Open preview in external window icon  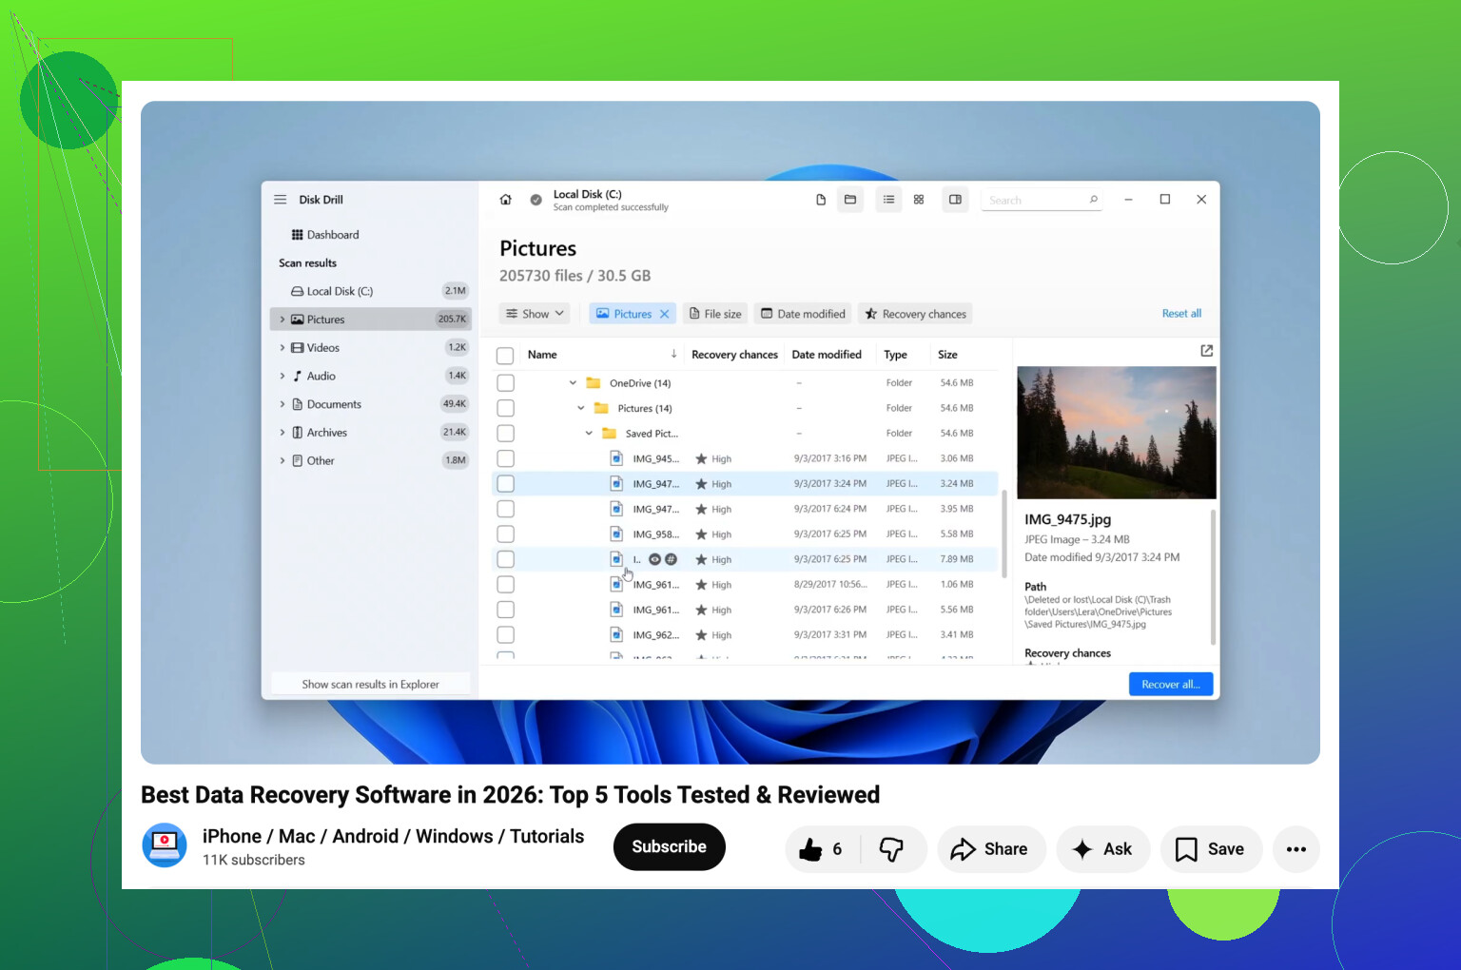pos(1207,351)
